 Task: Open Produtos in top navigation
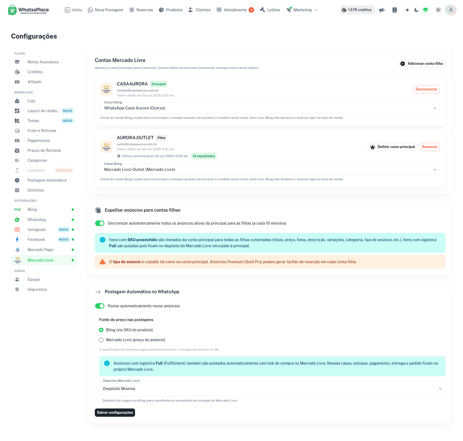171,10
